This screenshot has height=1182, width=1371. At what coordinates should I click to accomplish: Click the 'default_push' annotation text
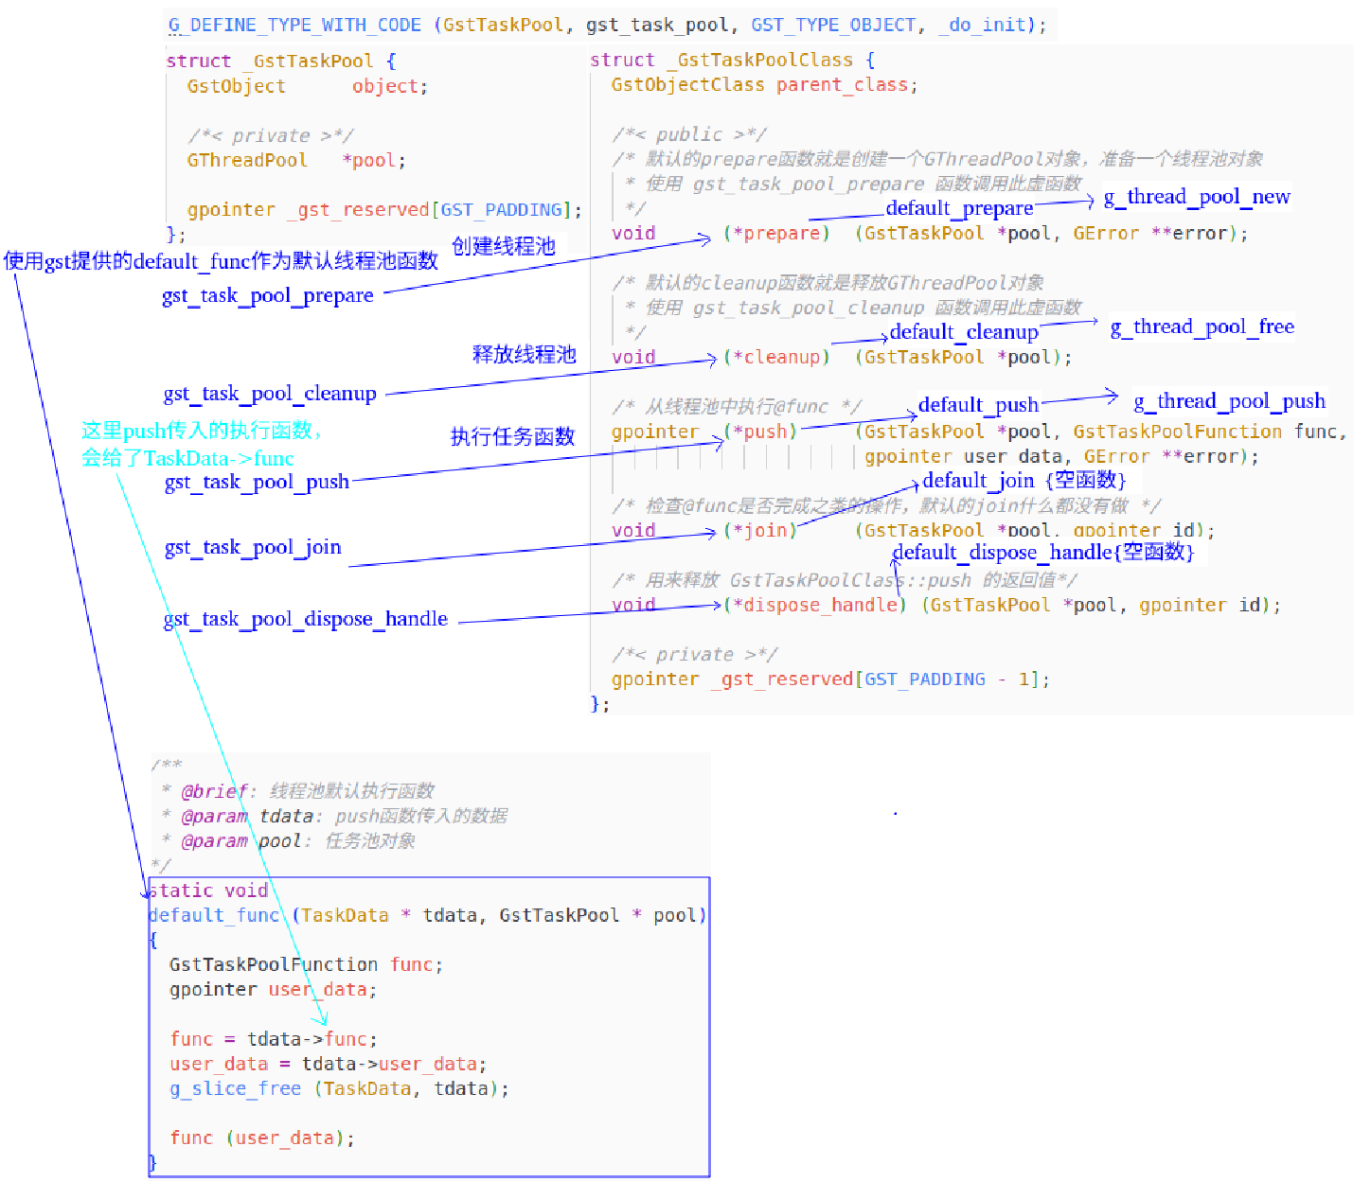979,405
